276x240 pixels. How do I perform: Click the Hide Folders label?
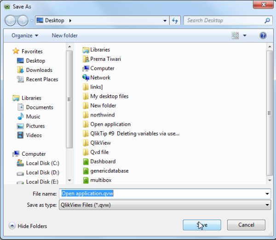(x=32, y=226)
